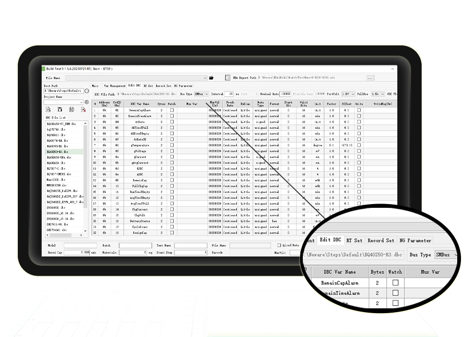The height and width of the screenshot is (337, 468).
Task: Tick Watch checkbox for CycleCount row
Action: [x=172, y=227]
